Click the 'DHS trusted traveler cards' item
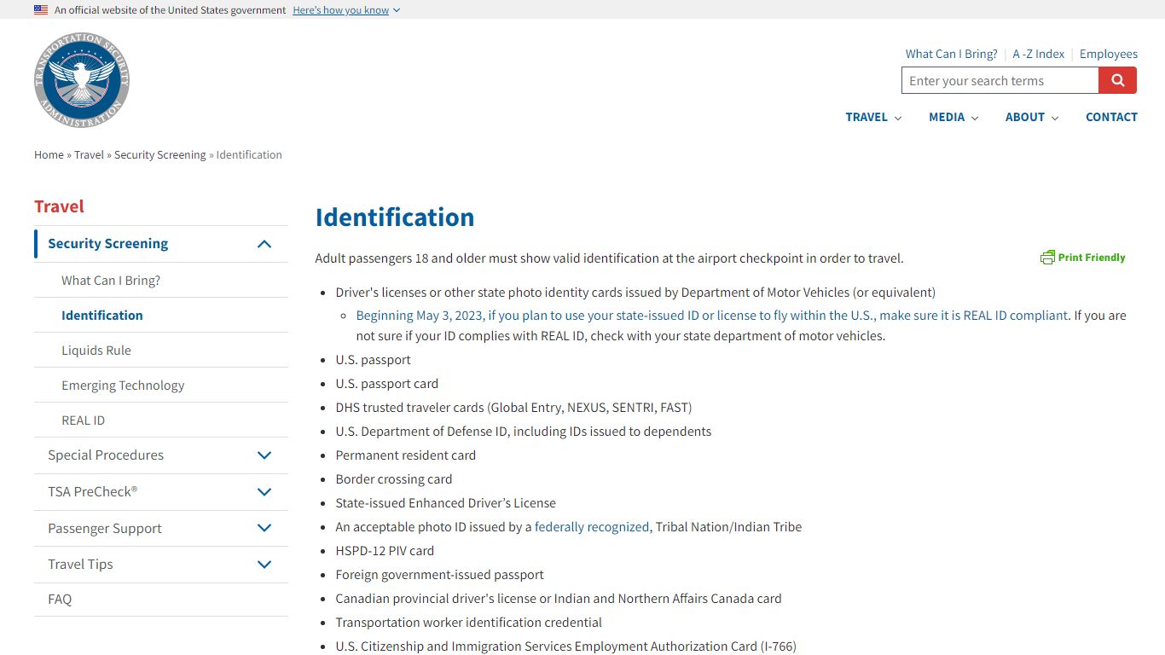Image resolution: width=1165 pixels, height=655 pixels. point(513,408)
